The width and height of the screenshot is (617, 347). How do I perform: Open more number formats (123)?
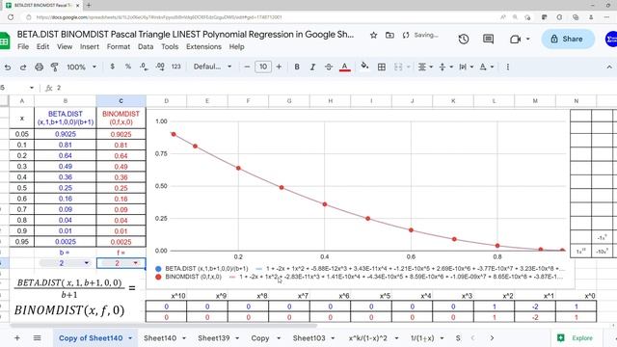click(175, 67)
